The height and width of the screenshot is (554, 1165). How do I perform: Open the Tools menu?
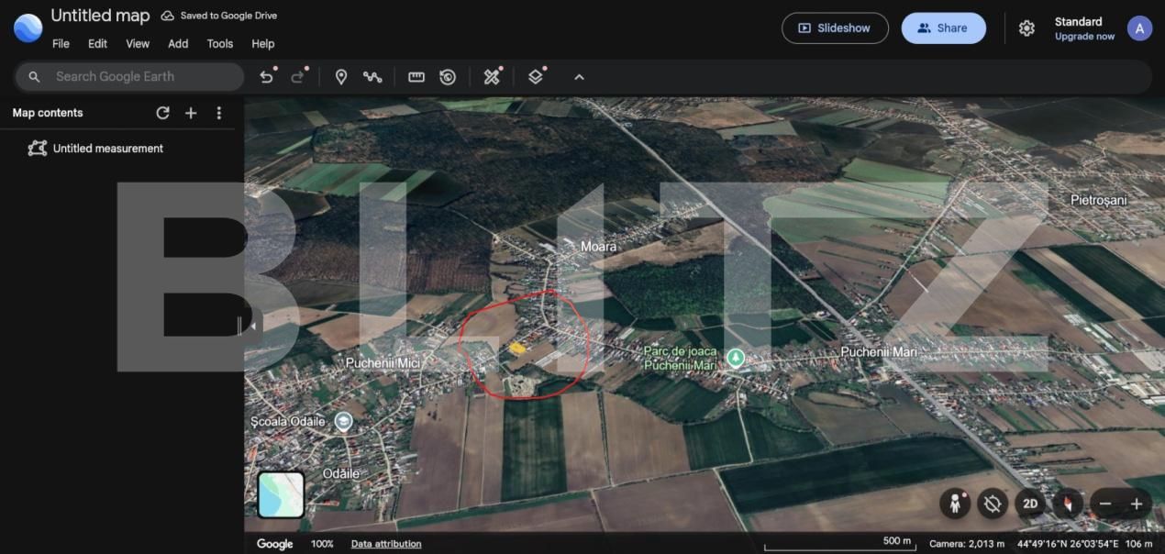pos(219,43)
